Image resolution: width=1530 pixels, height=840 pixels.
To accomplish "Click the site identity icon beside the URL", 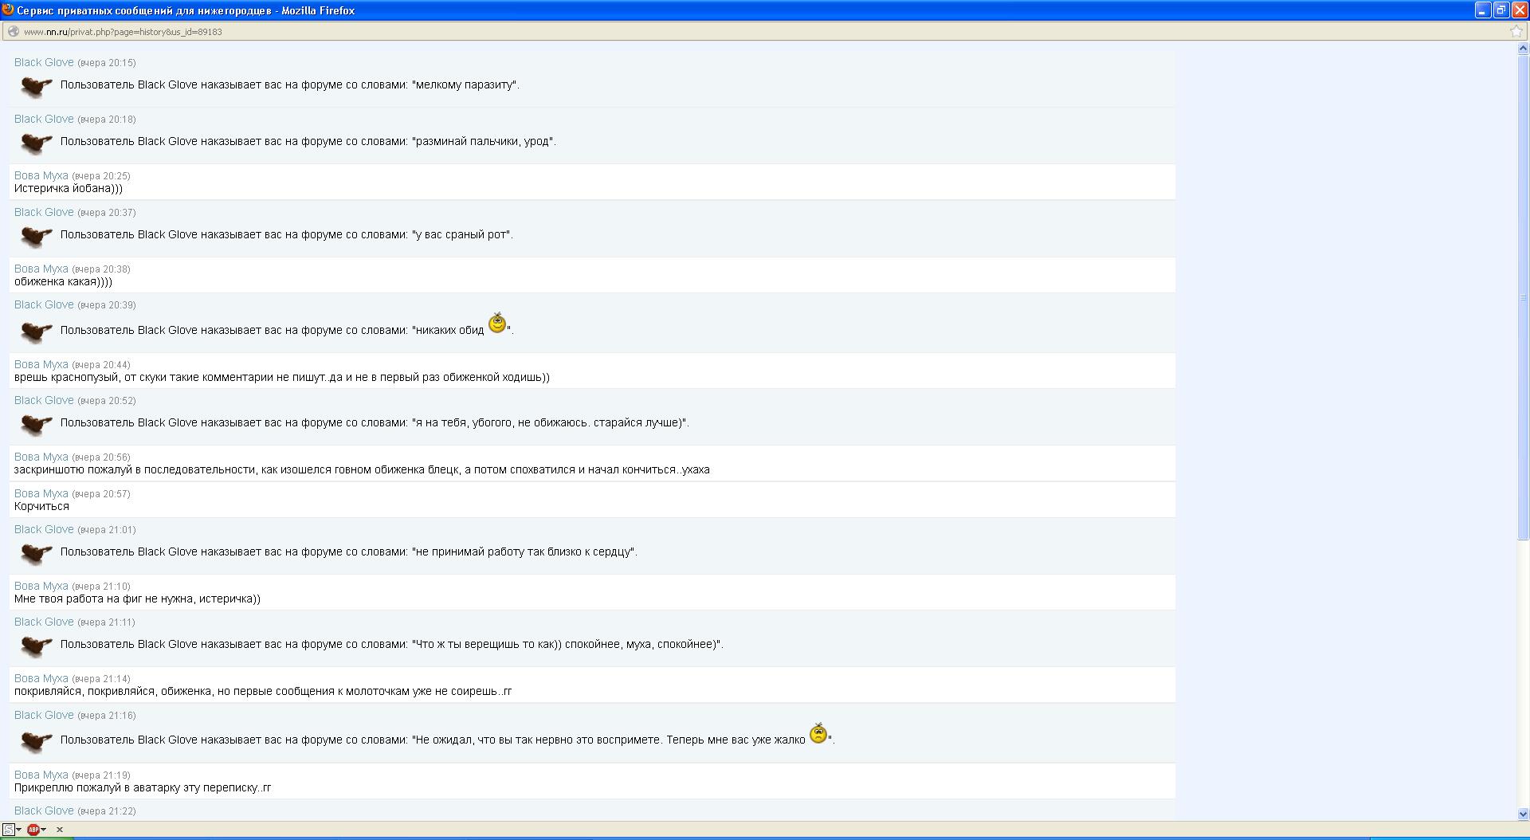I will tap(13, 32).
